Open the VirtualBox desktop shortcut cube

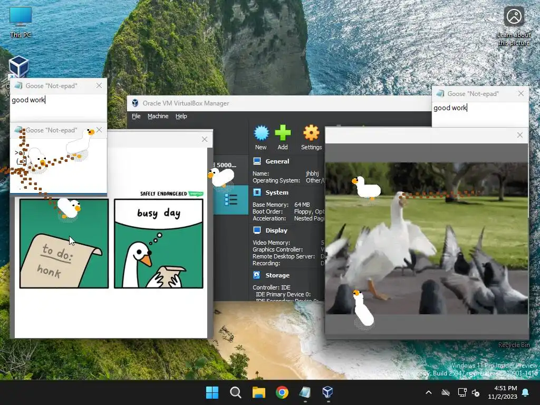18,67
